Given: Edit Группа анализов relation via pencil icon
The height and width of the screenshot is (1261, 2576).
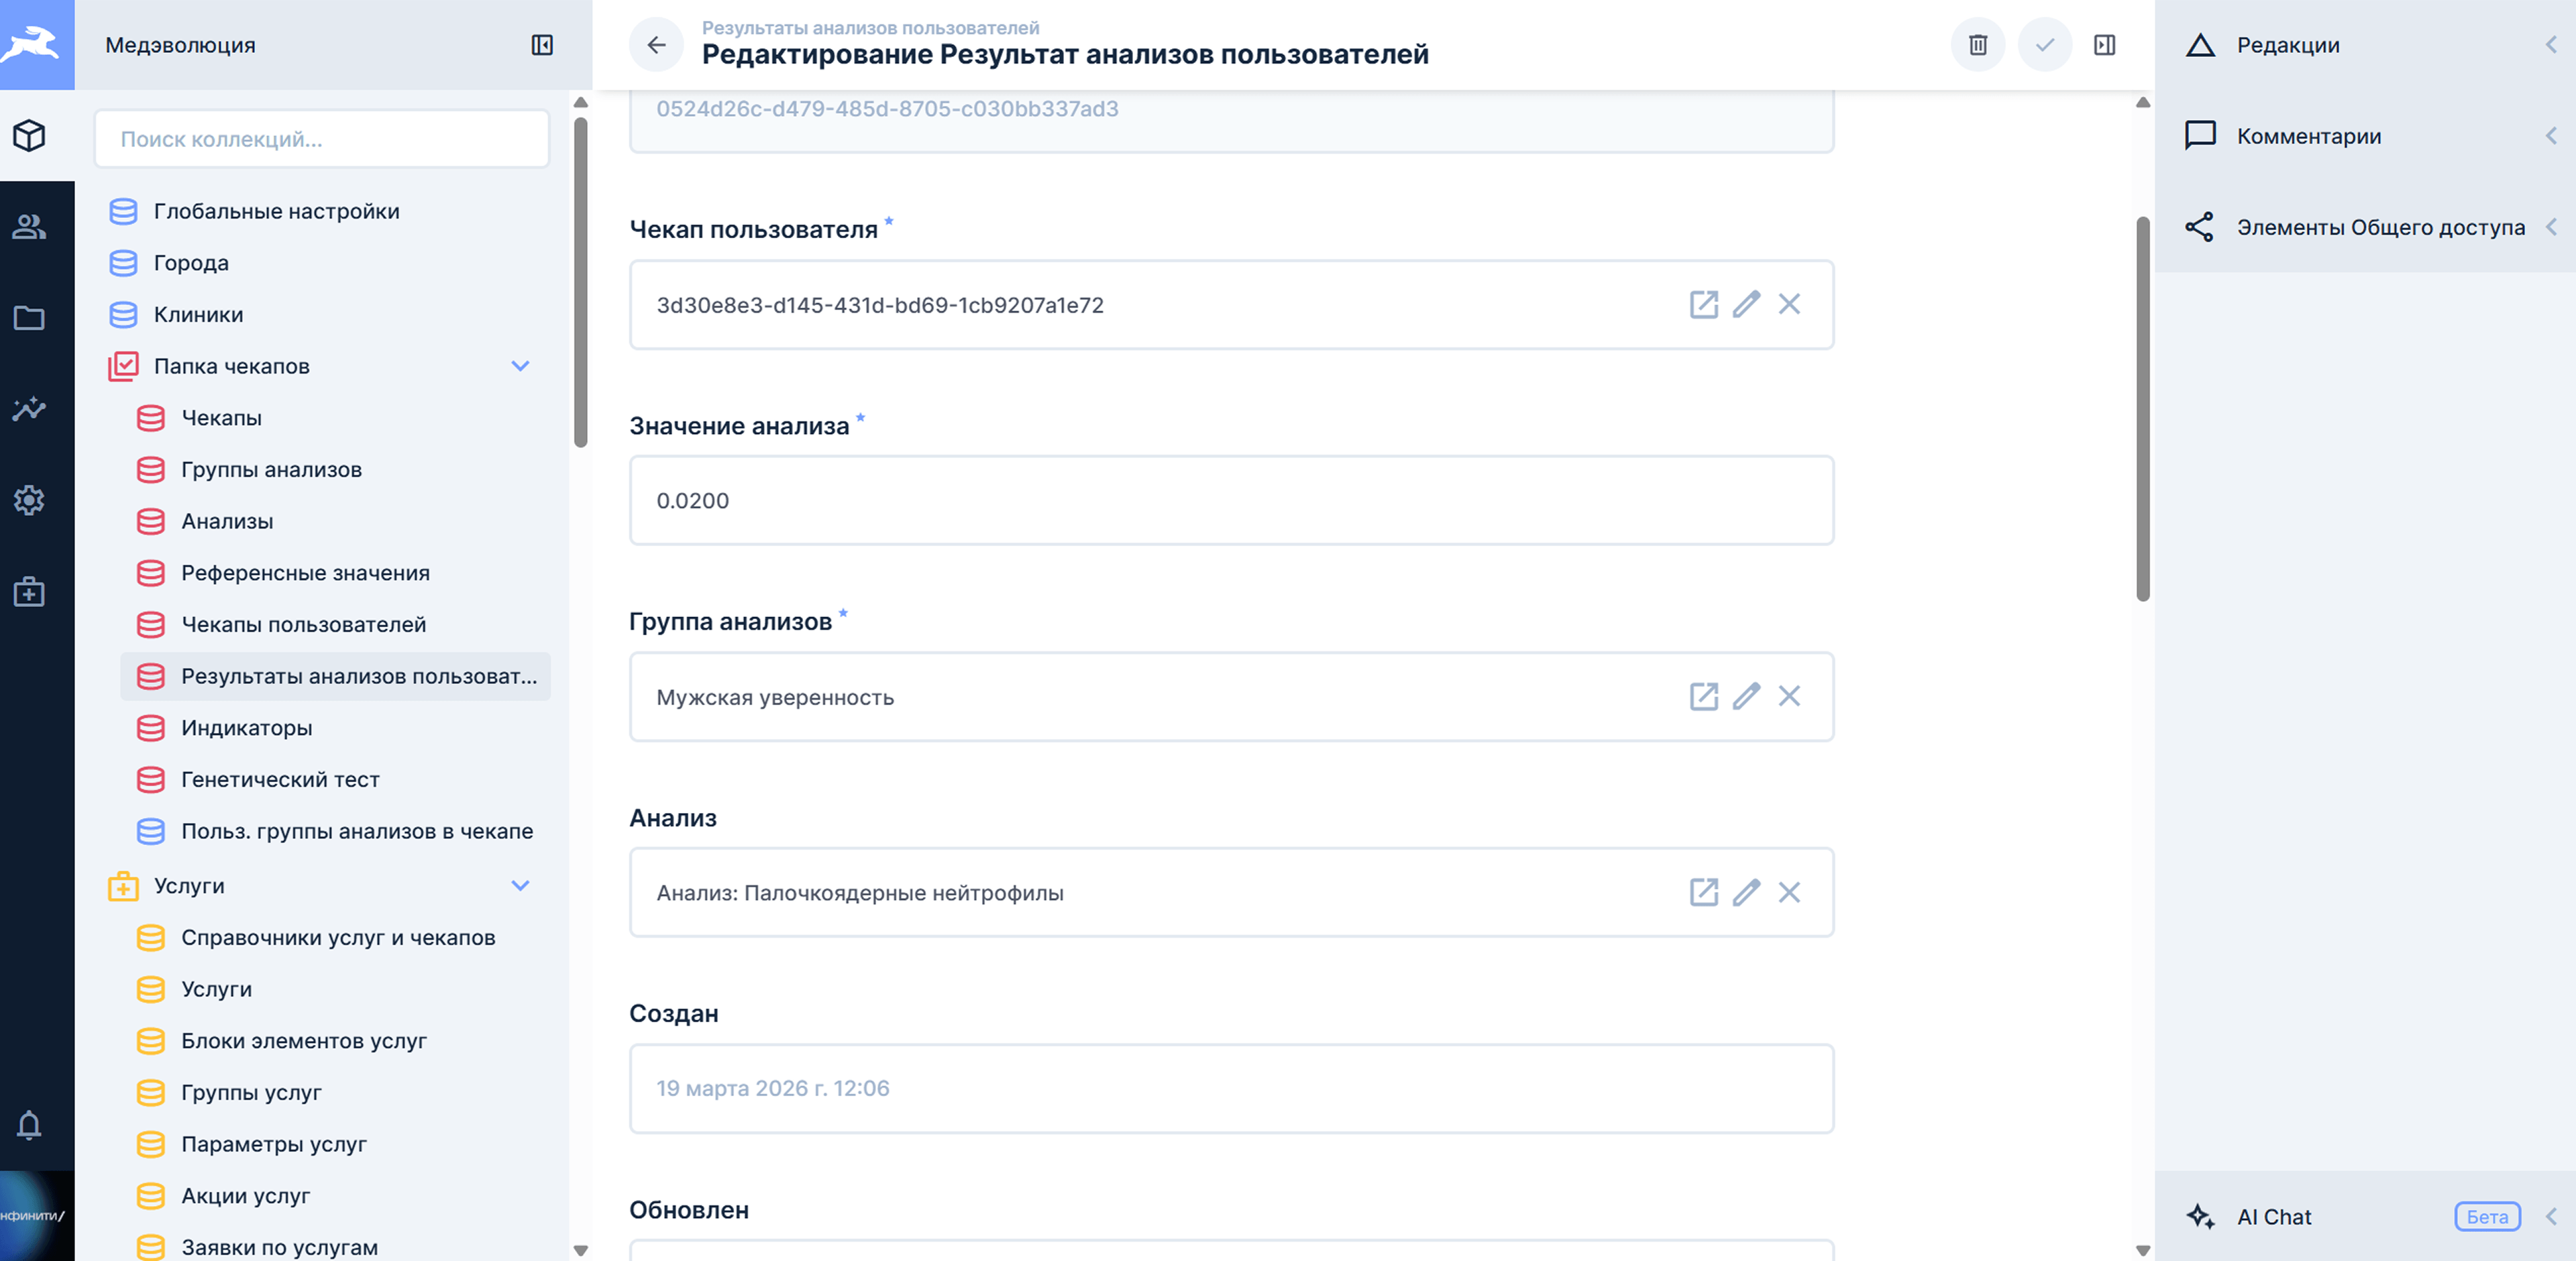Looking at the screenshot, I should (1746, 696).
